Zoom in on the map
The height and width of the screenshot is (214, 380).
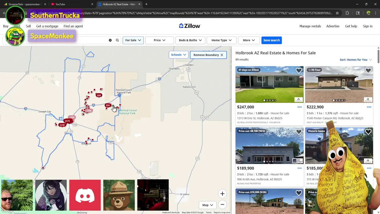222,194
